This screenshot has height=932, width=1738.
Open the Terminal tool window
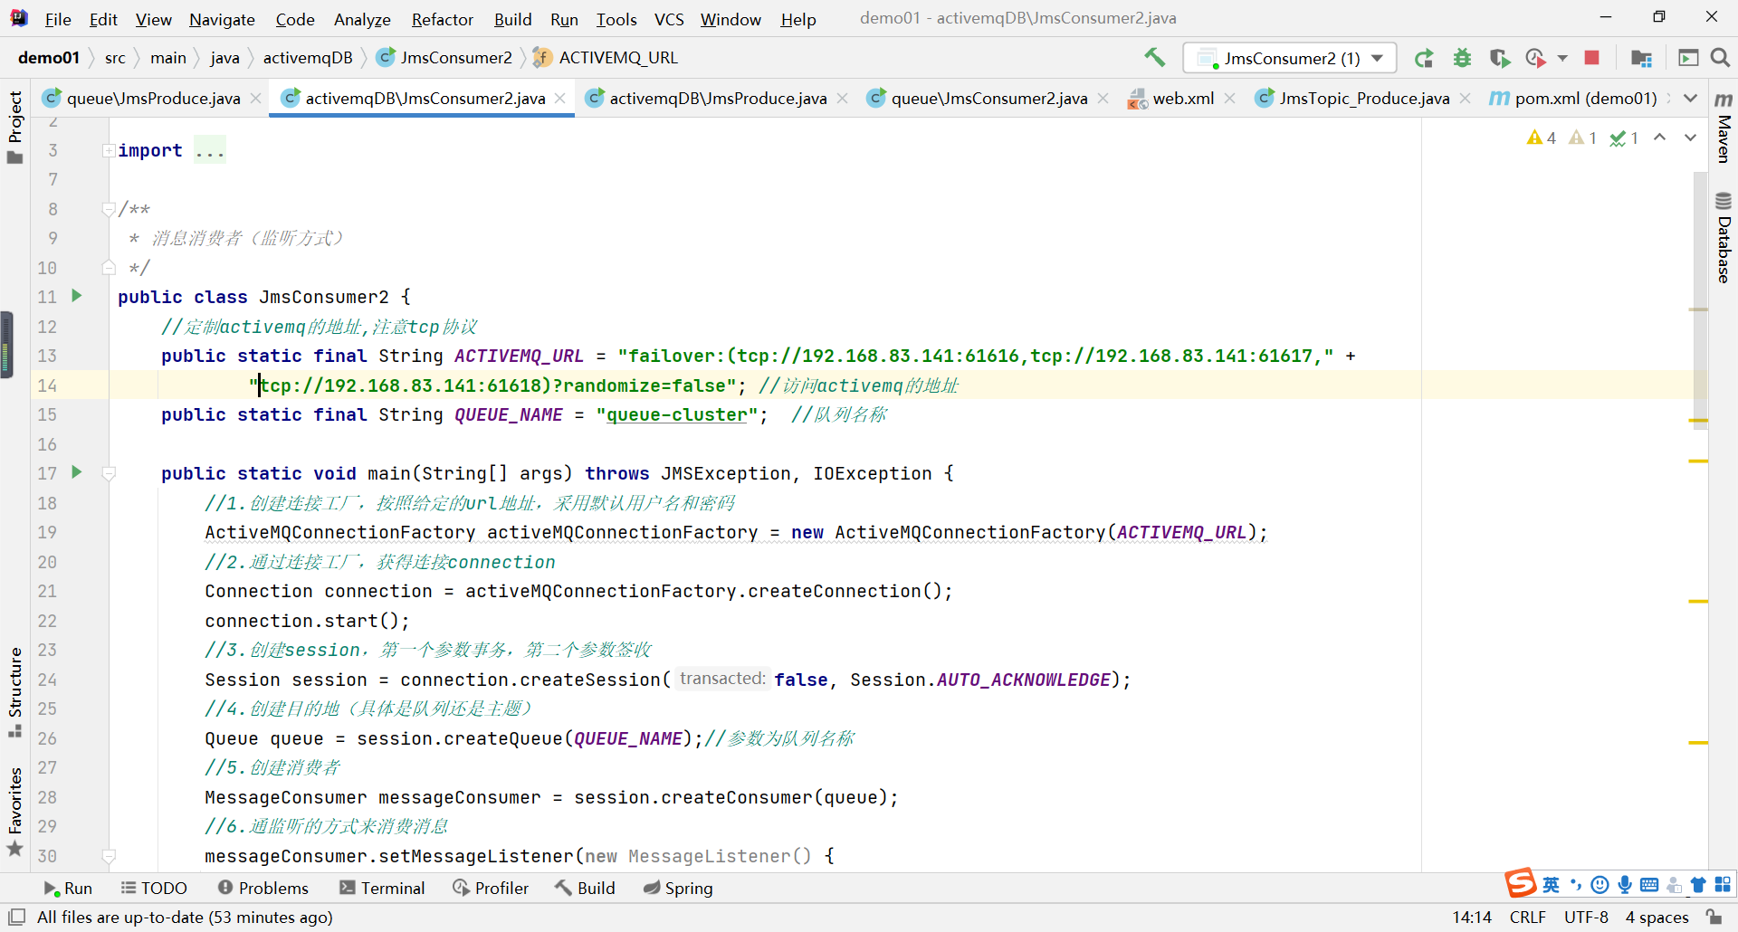point(382,889)
